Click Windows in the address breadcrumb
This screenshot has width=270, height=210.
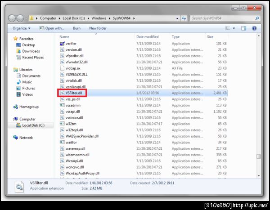click(x=99, y=18)
